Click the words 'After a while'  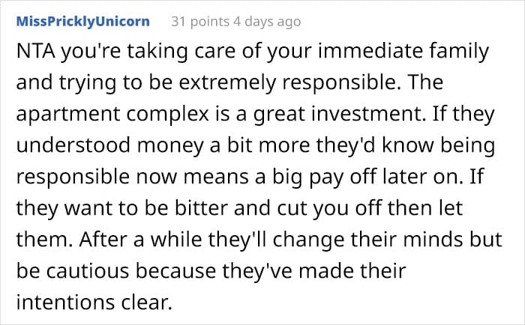[140, 240]
